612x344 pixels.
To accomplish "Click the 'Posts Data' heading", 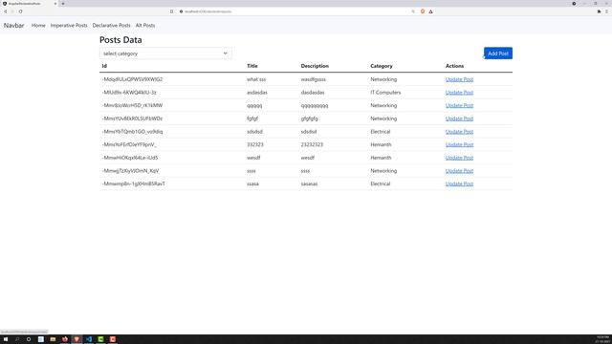I will (120, 40).
